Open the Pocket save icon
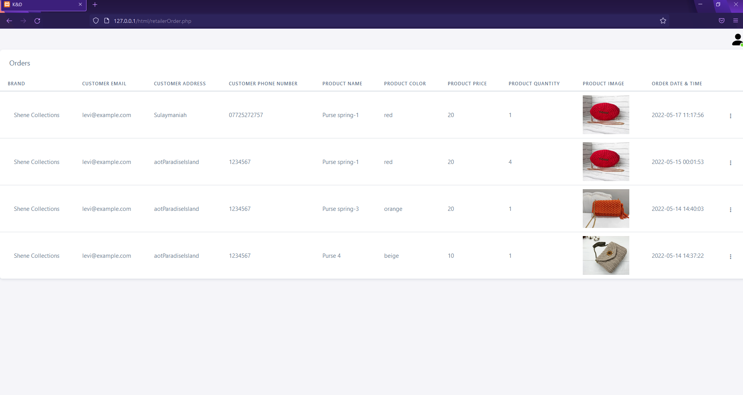 click(722, 21)
